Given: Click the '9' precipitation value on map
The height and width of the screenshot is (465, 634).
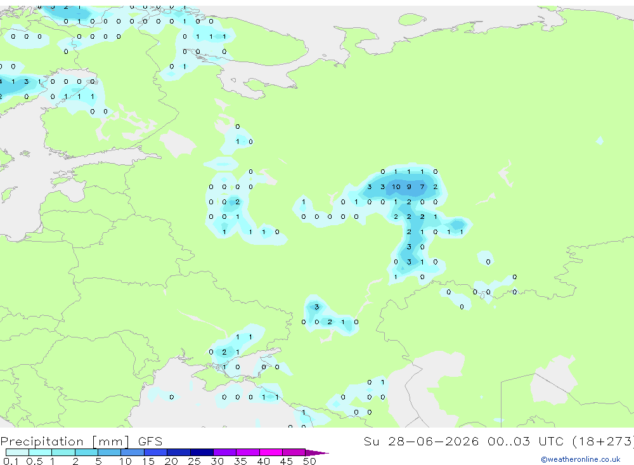Looking at the screenshot, I should point(409,187).
